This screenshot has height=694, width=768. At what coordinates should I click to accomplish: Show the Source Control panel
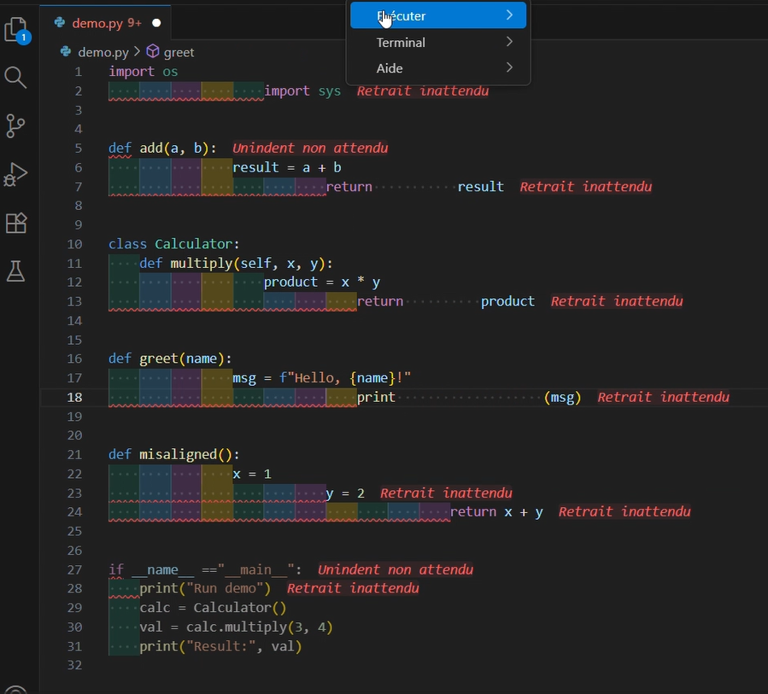click(x=16, y=126)
